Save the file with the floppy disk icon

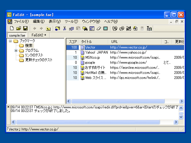click(x=25, y=29)
